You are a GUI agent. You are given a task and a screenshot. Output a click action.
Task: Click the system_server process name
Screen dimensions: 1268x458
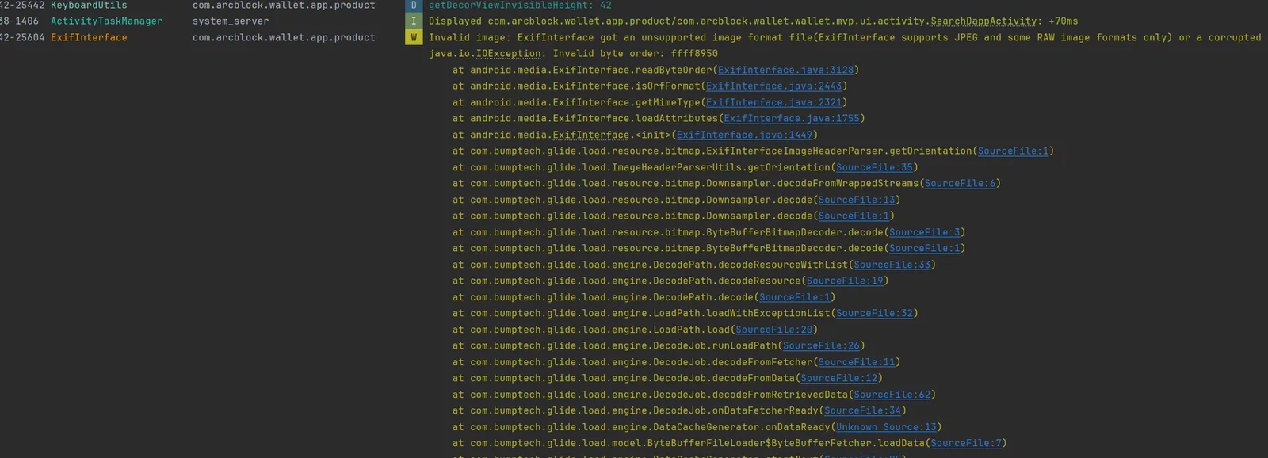pyautogui.click(x=231, y=21)
